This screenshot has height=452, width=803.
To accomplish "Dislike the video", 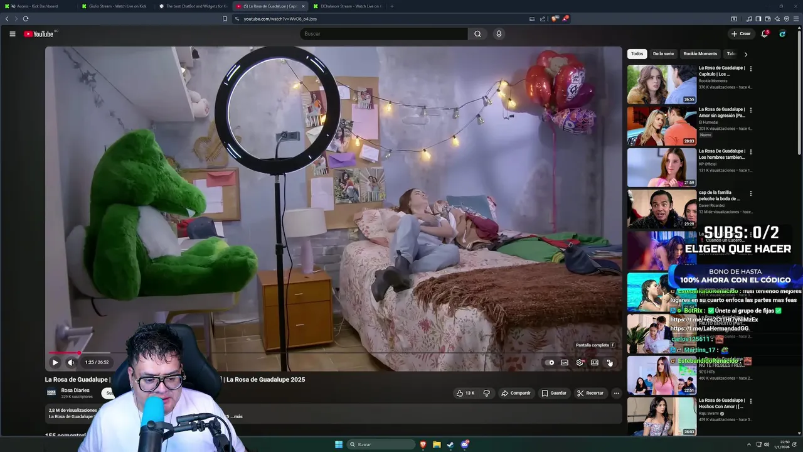I will (x=486, y=393).
